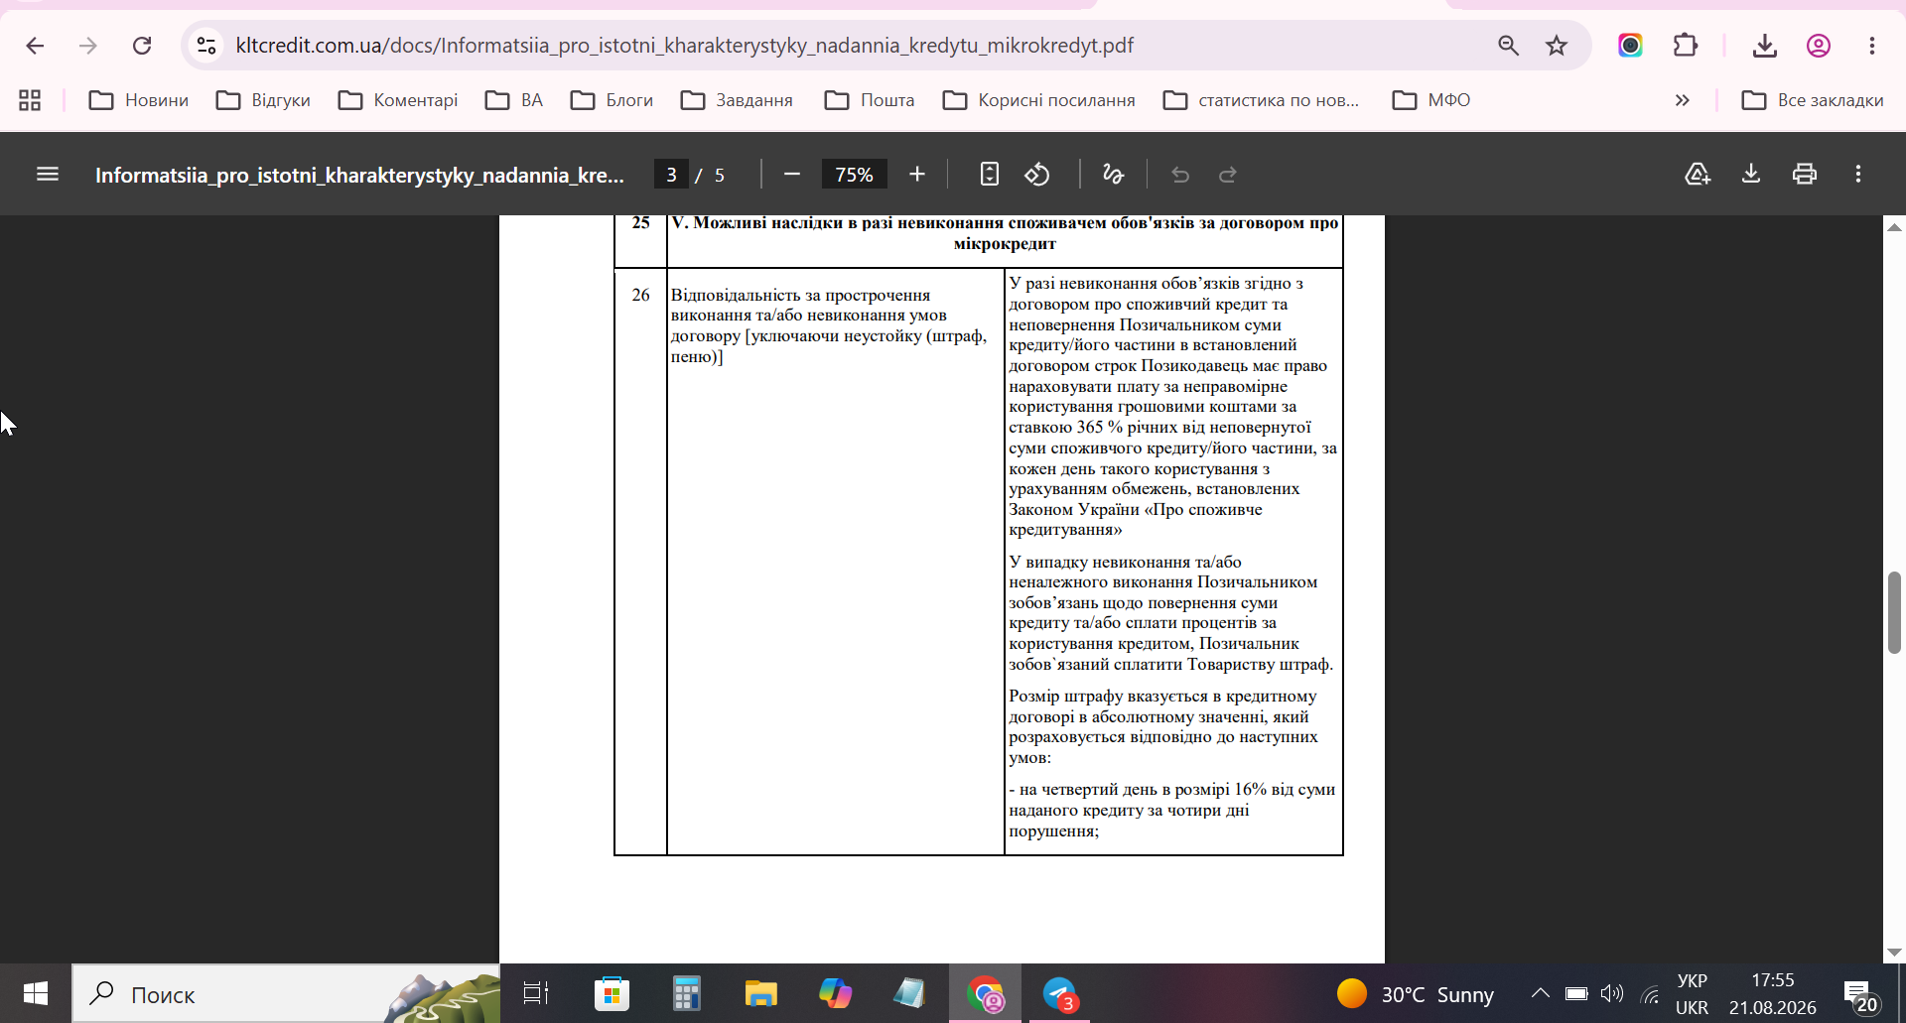Rotate the PDF counterclockwise

pyautogui.click(x=1037, y=175)
